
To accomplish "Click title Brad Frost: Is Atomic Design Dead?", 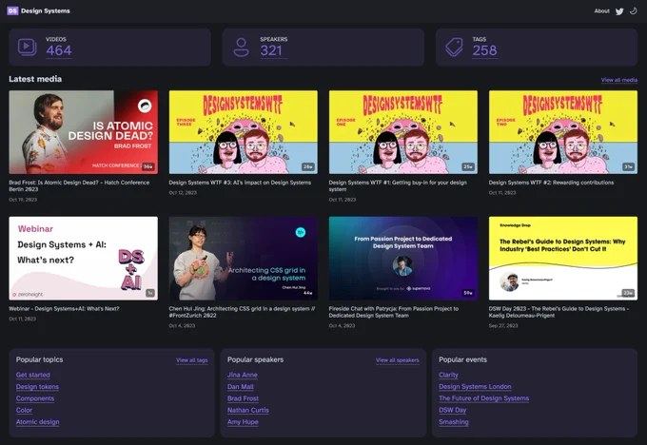I will coord(79,185).
